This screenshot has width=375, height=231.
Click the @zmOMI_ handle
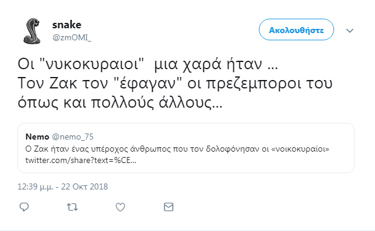[x=72, y=37]
